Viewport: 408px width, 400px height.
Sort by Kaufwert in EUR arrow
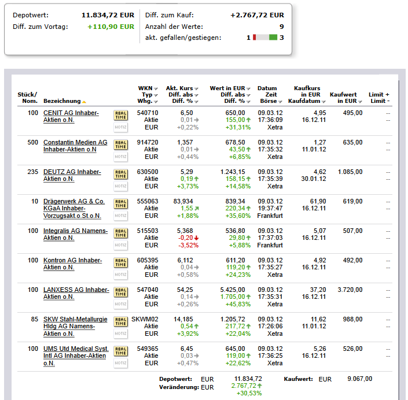point(360,102)
